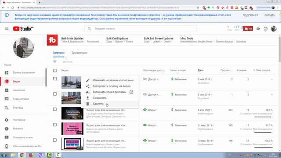Screen dimensions: 281x158
Task: Click the YouTube Studio logo
Action: click(23, 29)
